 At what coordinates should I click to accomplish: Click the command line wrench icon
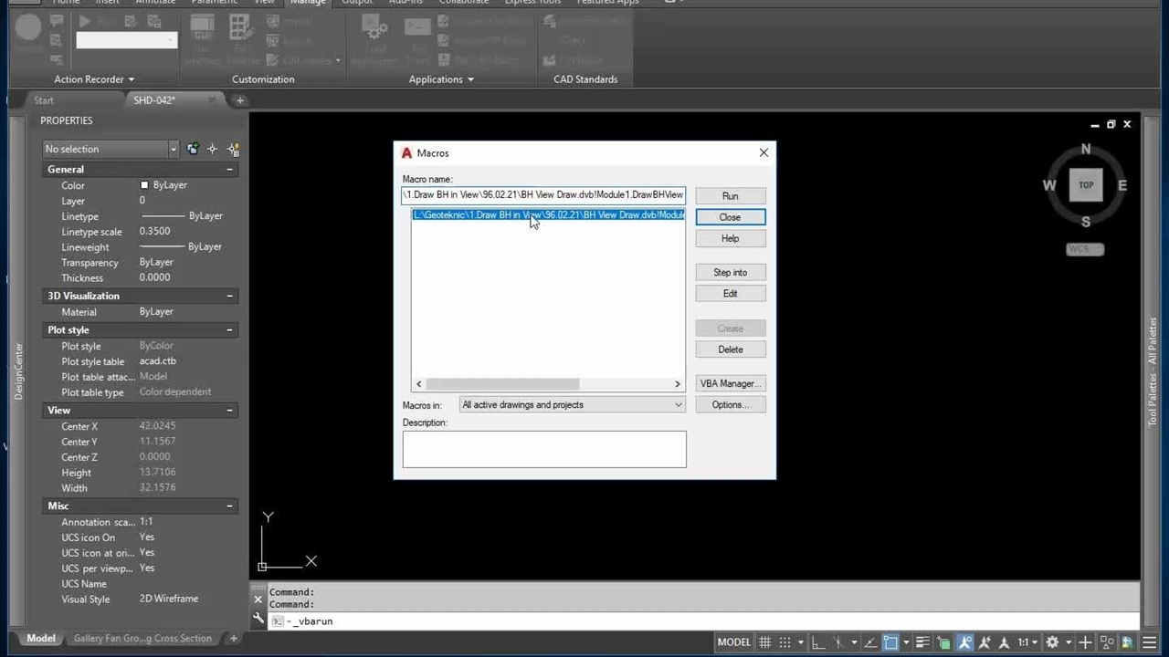click(258, 618)
